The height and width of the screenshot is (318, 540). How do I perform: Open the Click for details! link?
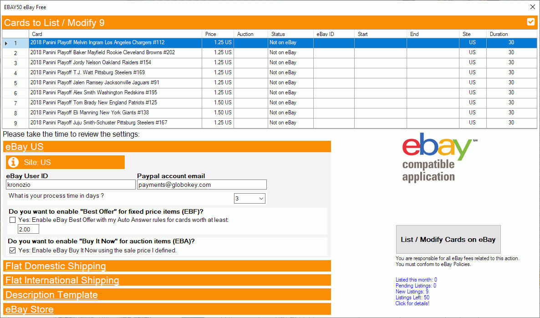(x=412, y=303)
